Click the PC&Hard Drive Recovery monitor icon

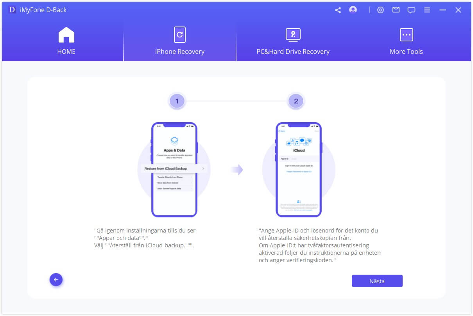pyautogui.click(x=293, y=35)
